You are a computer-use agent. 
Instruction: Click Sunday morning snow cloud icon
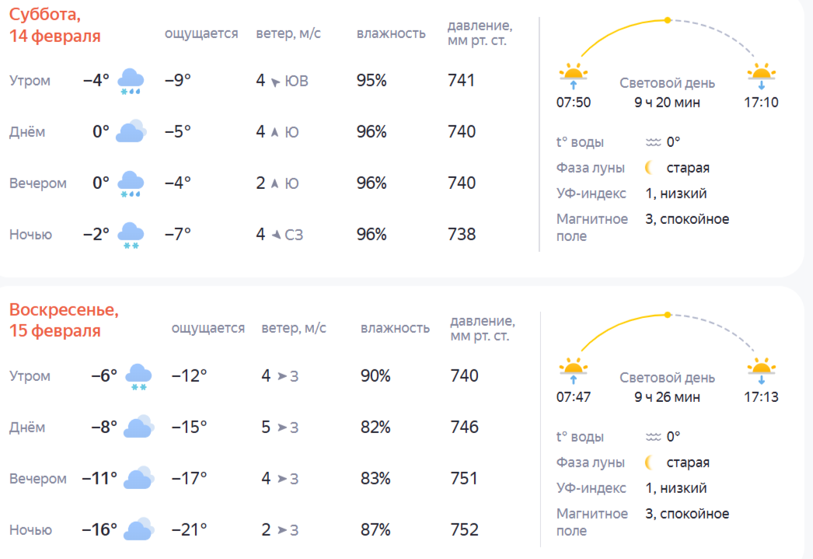click(139, 376)
